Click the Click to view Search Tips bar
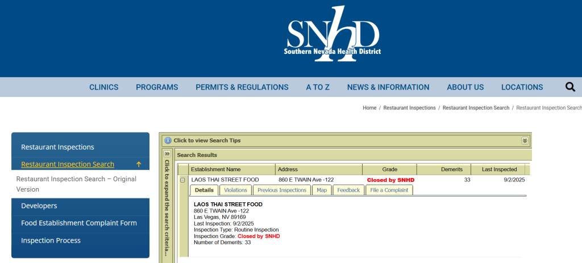 tap(347, 141)
